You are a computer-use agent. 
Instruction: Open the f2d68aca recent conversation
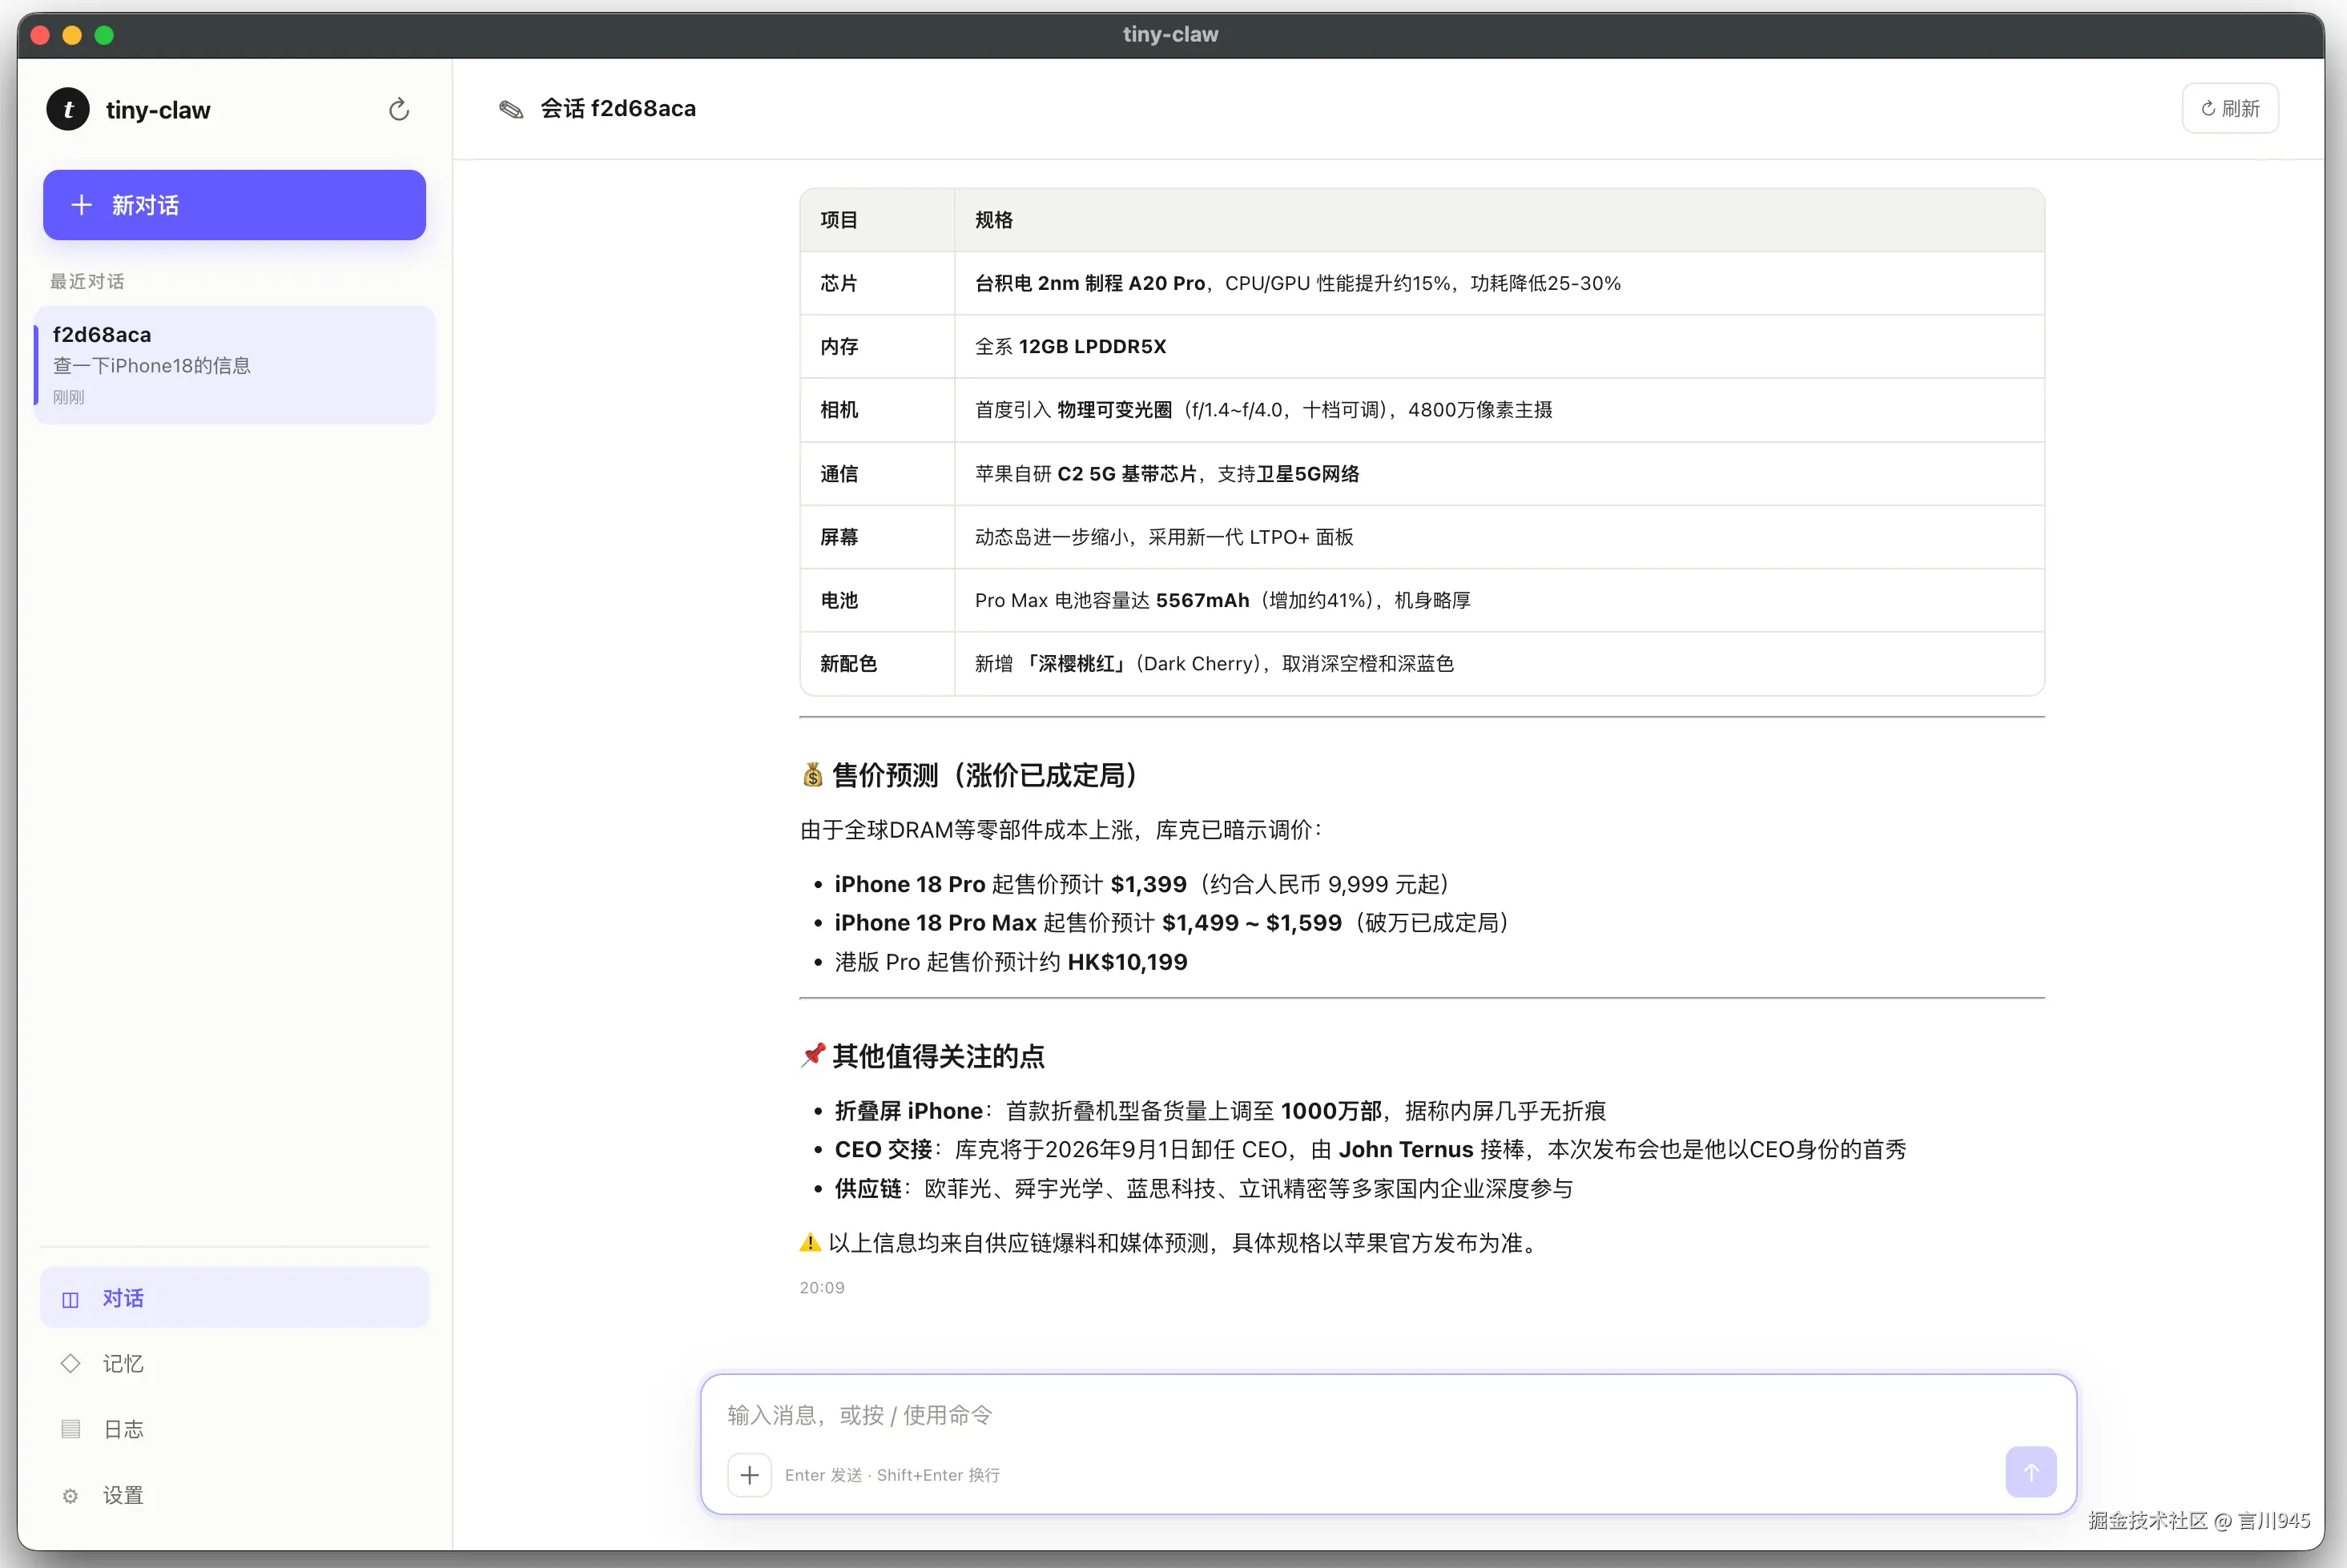pyautogui.click(x=234, y=365)
